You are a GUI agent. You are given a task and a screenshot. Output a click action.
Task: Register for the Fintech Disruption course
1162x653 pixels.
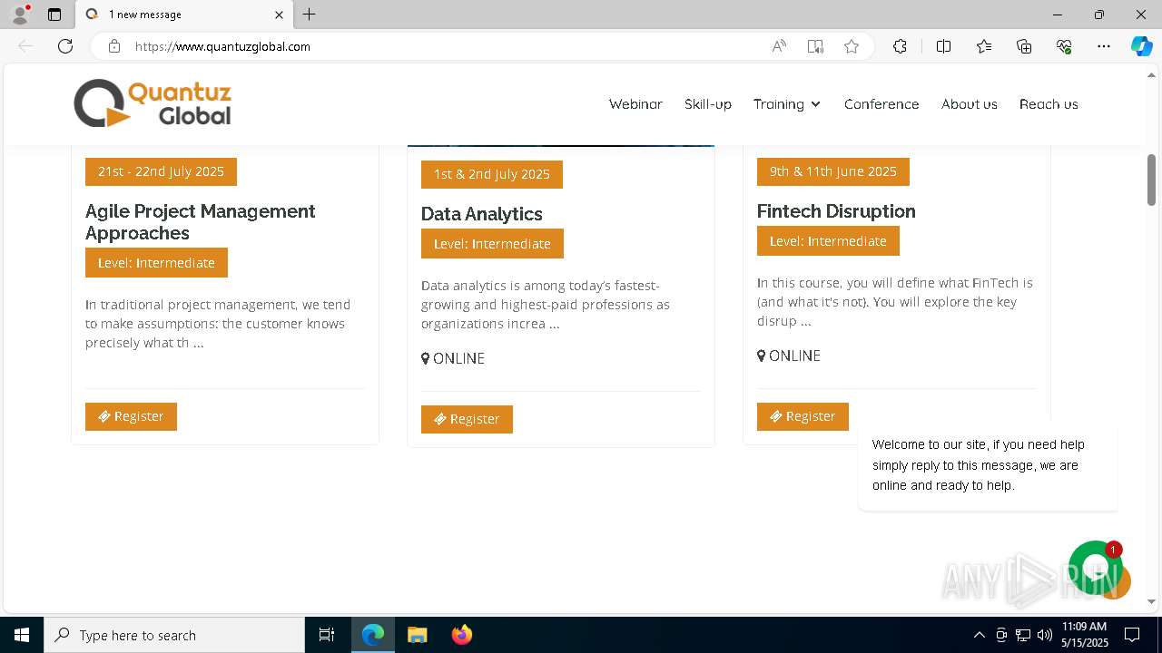pos(803,416)
